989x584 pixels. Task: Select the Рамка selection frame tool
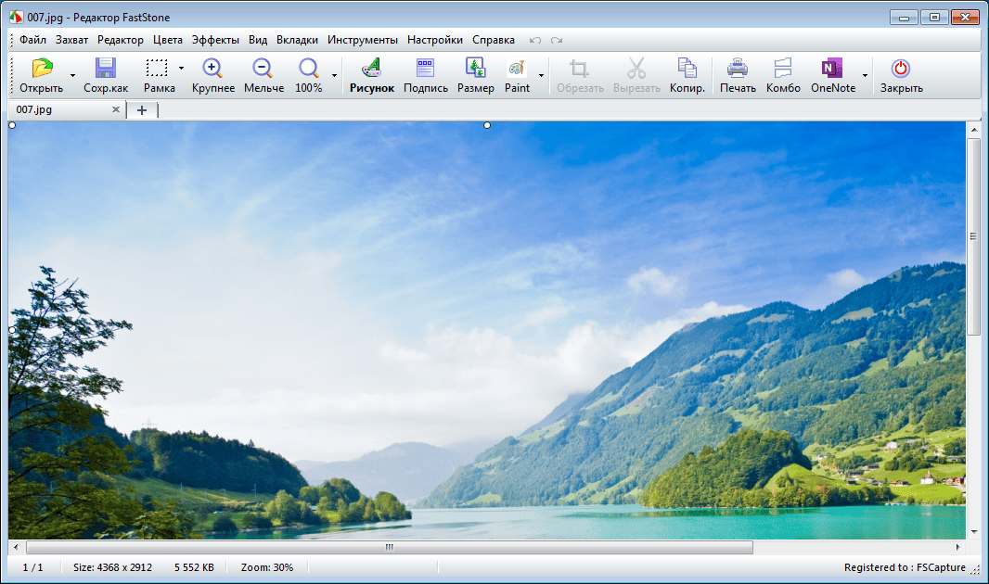[x=157, y=68]
